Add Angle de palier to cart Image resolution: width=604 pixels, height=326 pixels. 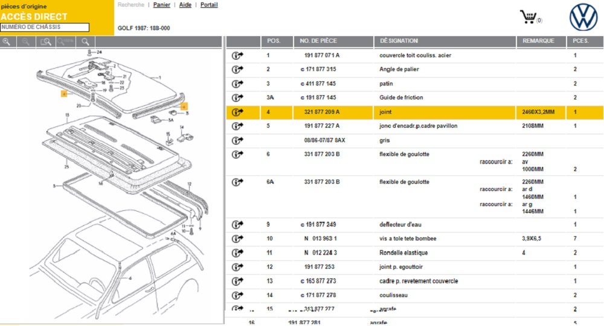click(237, 69)
